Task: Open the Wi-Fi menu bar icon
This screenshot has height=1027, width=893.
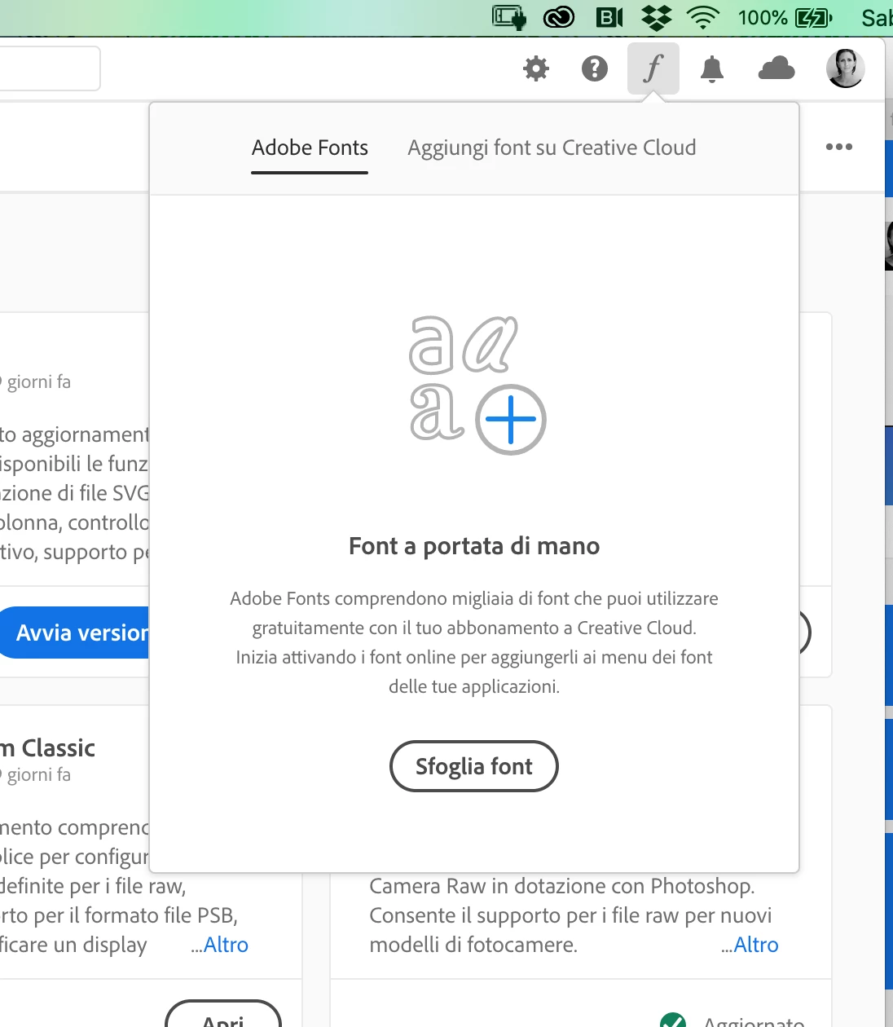Action: click(702, 17)
